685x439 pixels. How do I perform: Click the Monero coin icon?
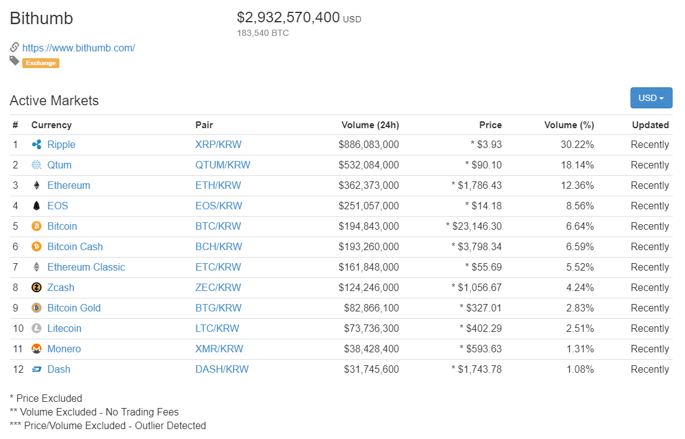click(x=36, y=349)
